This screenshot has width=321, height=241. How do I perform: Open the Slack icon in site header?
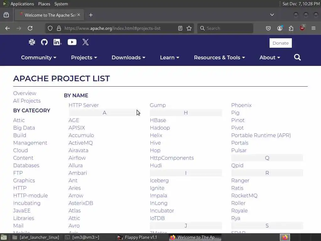(x=32, y=42)
